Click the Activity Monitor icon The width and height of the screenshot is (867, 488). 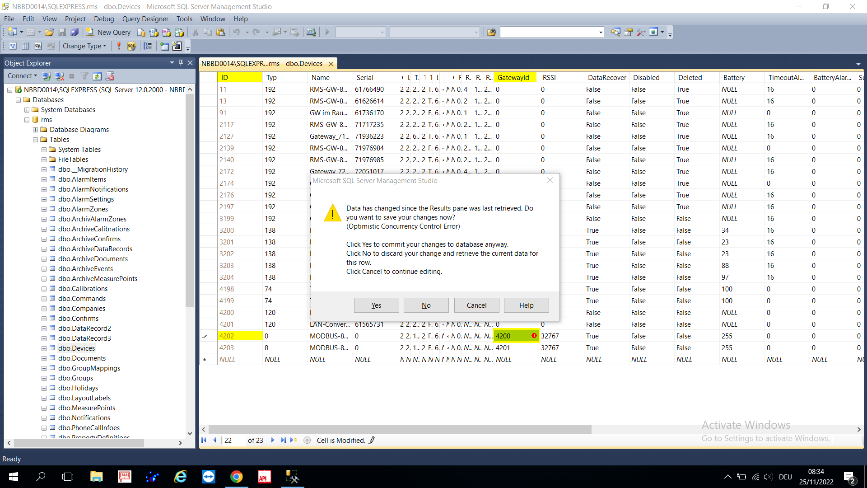pos(311,32)
